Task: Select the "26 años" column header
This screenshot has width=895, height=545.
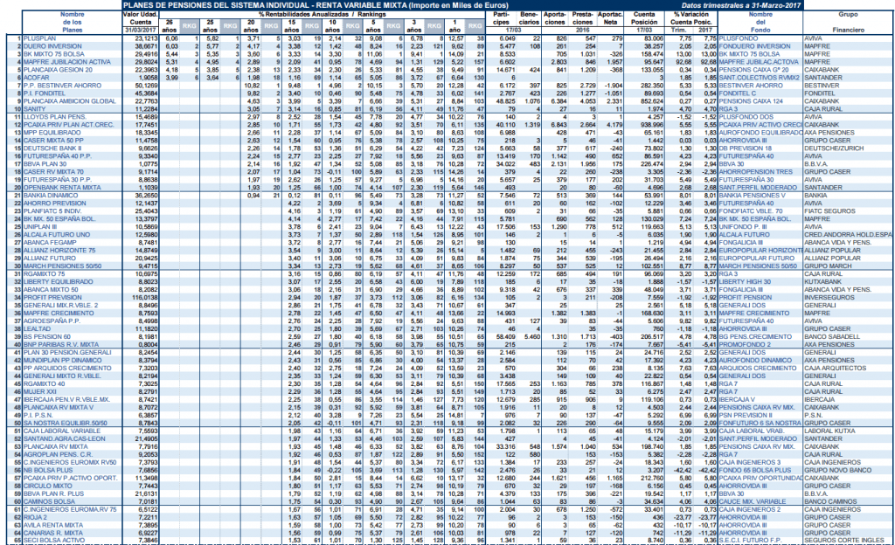Action: click(170, 25)
